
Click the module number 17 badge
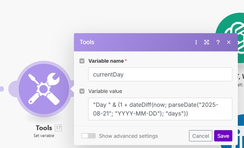[58, 128]
